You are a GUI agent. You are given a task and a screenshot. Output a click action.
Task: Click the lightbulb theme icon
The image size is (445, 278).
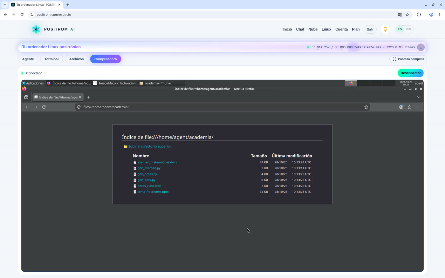385,29
